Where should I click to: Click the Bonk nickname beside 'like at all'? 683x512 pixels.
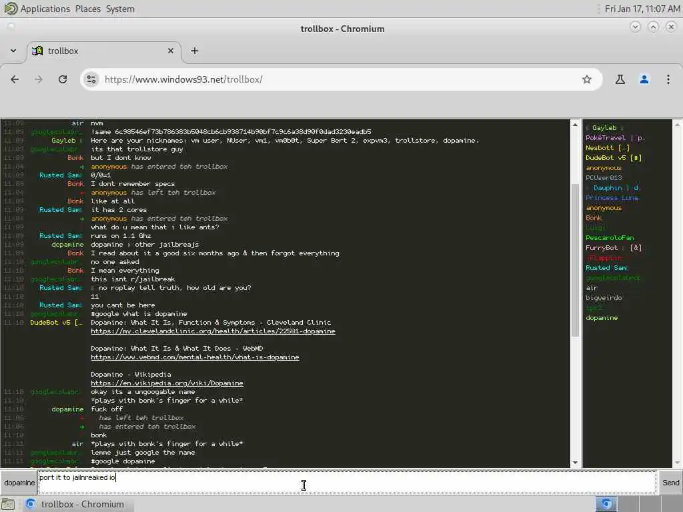coord(75,201)
